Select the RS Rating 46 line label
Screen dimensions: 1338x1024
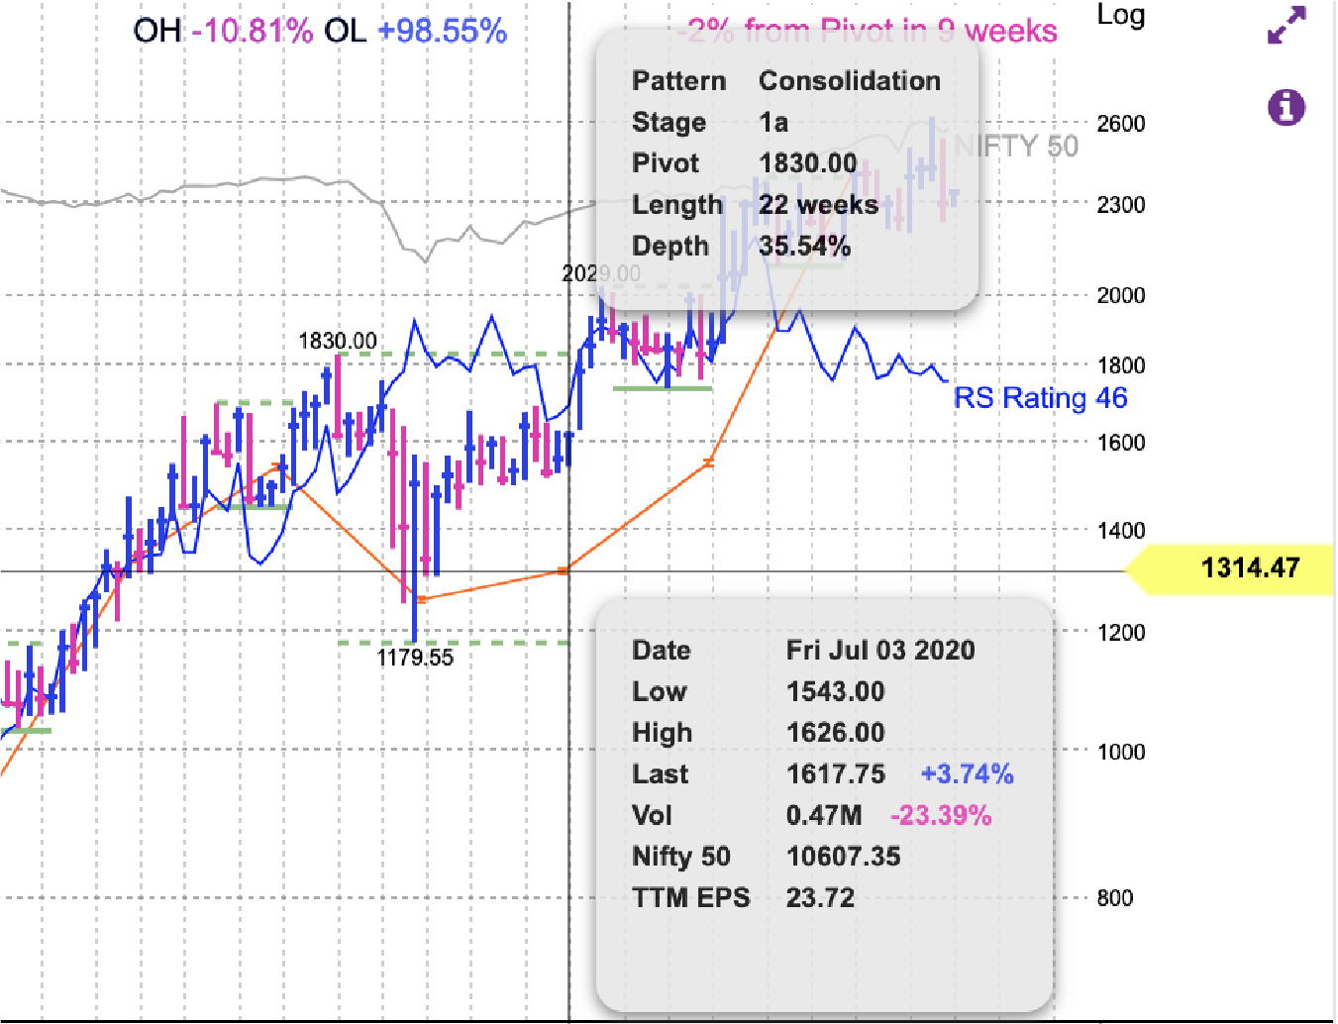coord(1039,398)
